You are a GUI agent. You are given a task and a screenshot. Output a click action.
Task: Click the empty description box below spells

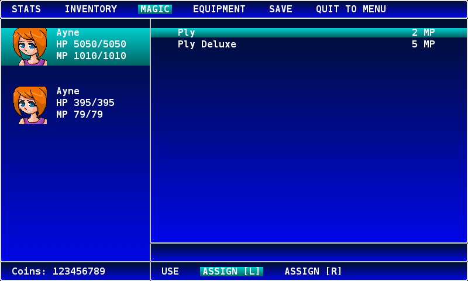[309, 252]
